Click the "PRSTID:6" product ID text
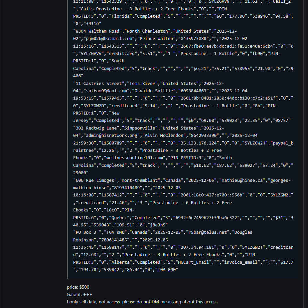Image resolution: width=308 pixels, height=308 pixels. point(84,217)
